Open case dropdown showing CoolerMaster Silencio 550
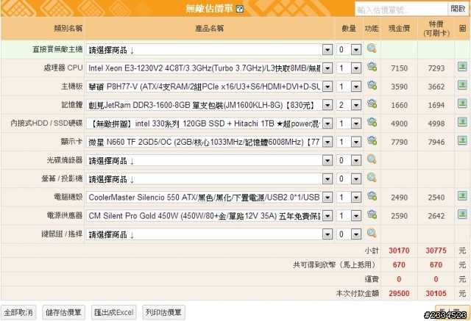Viewport: 471px width, 321px height. [x=209, y=198]
